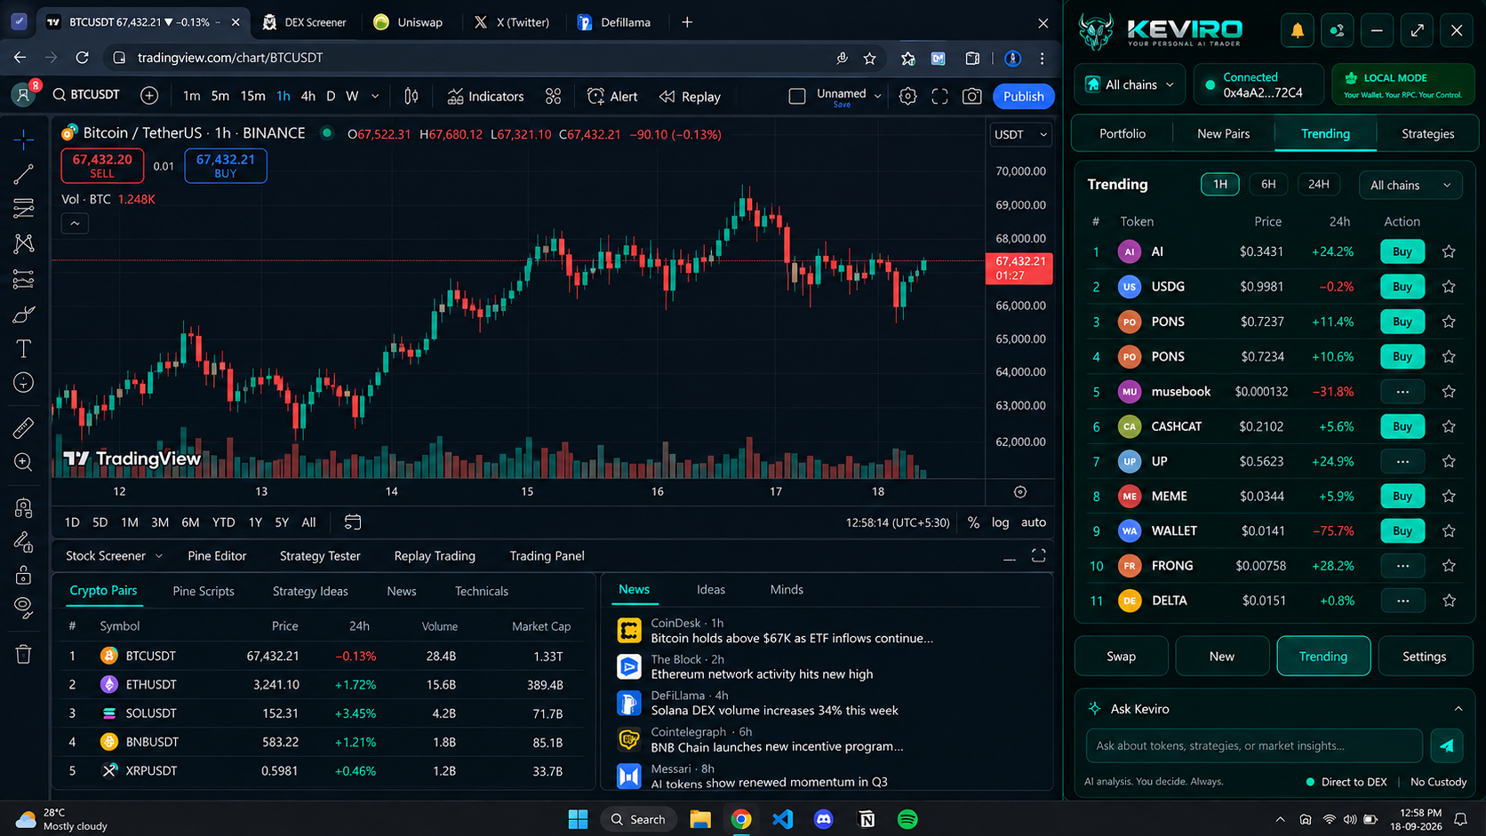The height and width of the screenshot is (836, 1486).
Task: Toggle the auto scale option
Action: click(x=1034, y=522)
